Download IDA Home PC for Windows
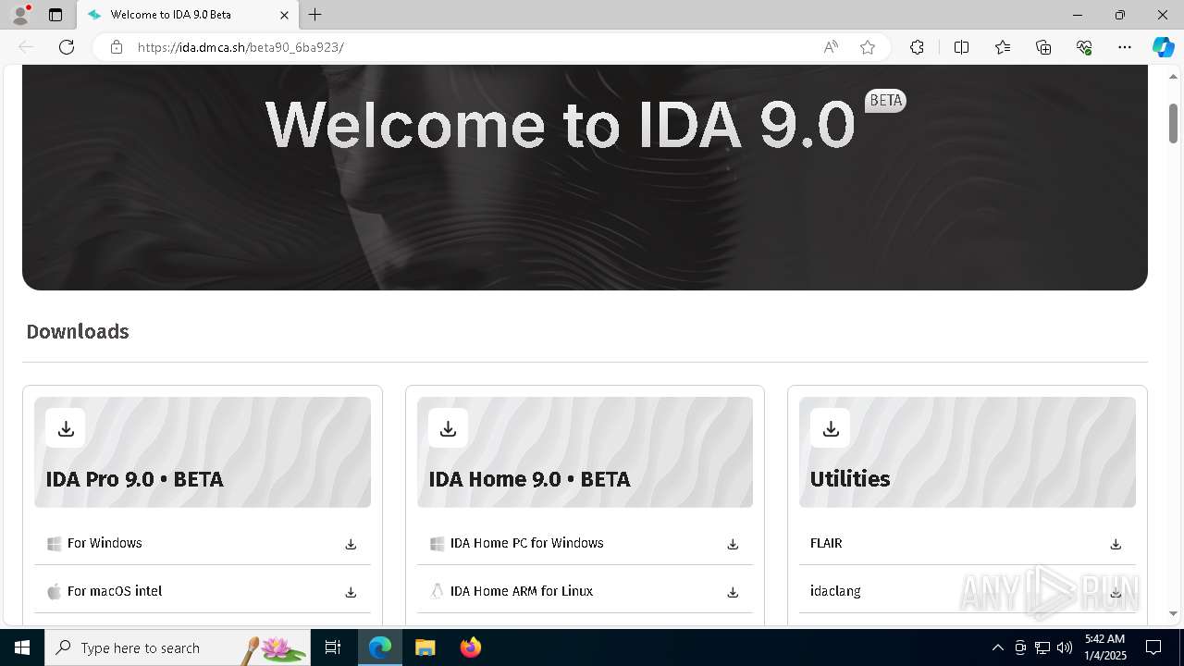This screenshot has height=666, width=1184. coord(733,544)
